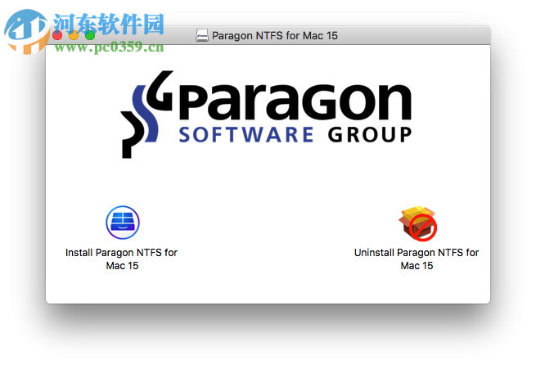Click the Paragon Software Group logo
This screenshot has width=536, height=369.
[x=266, y=115]
